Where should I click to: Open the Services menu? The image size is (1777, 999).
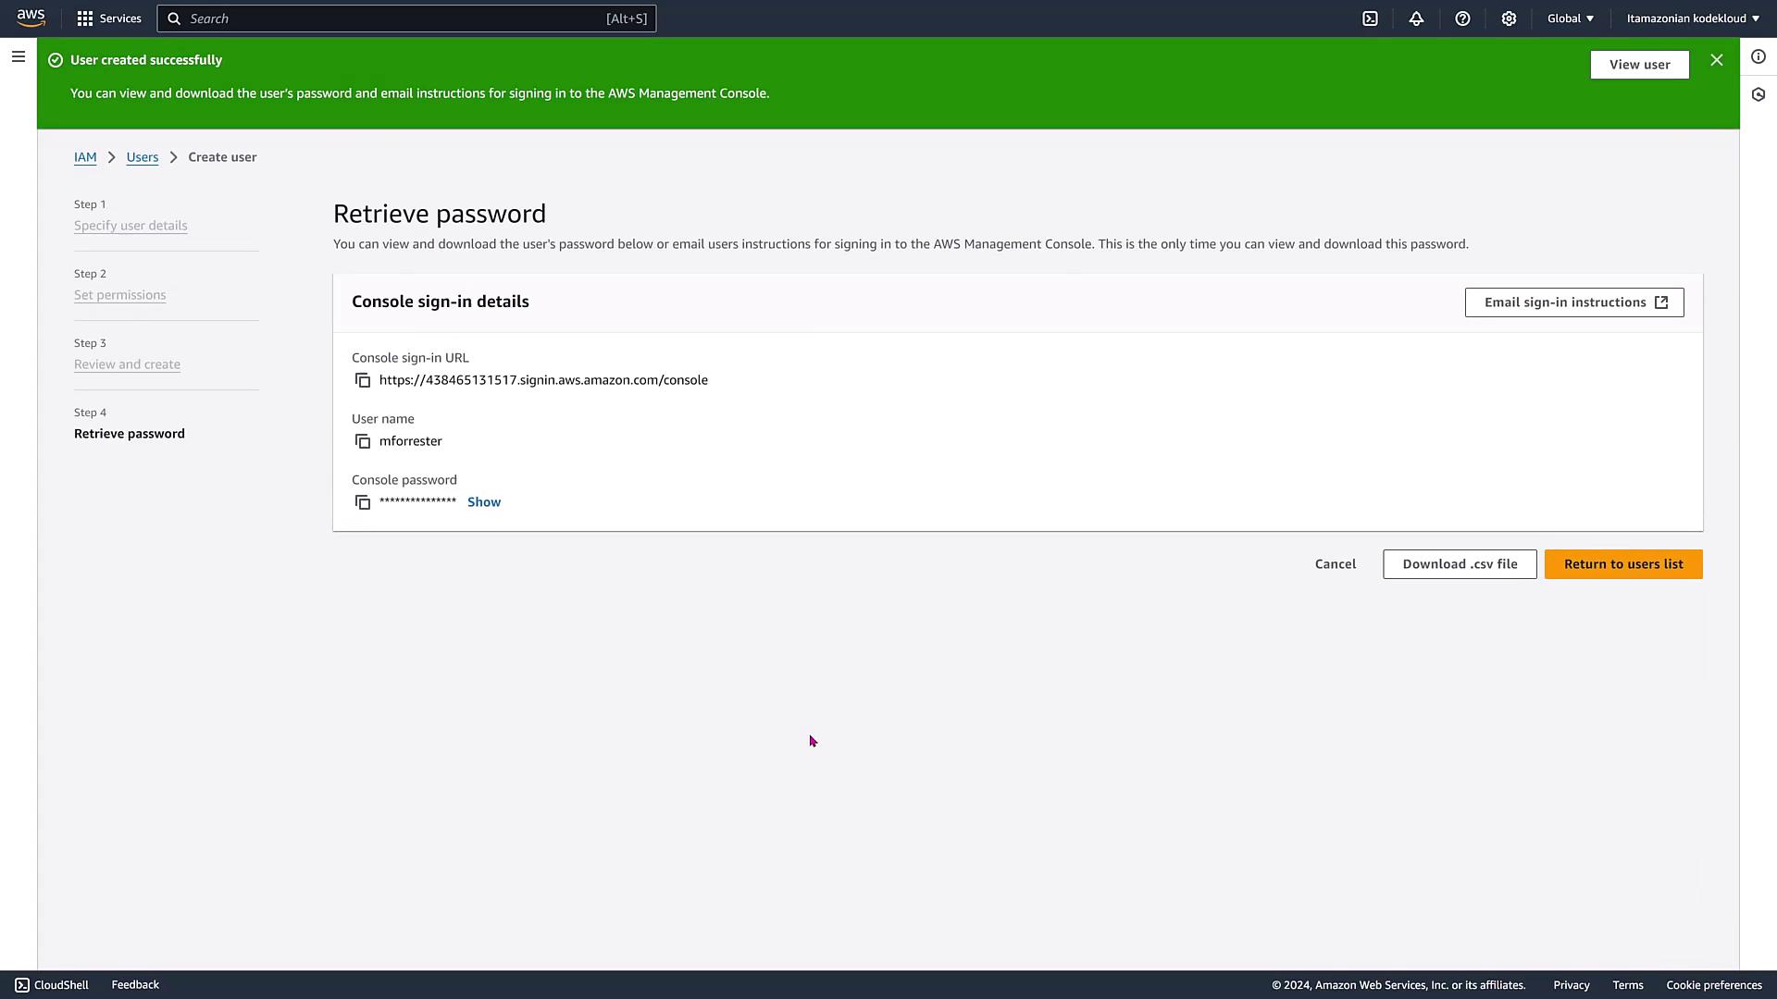coord(109,18)
